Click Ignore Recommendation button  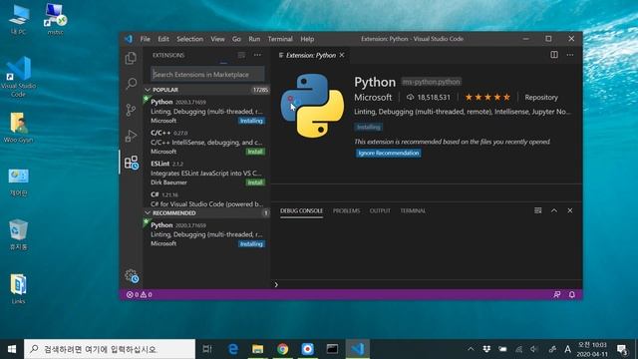(x=389, y=153)
